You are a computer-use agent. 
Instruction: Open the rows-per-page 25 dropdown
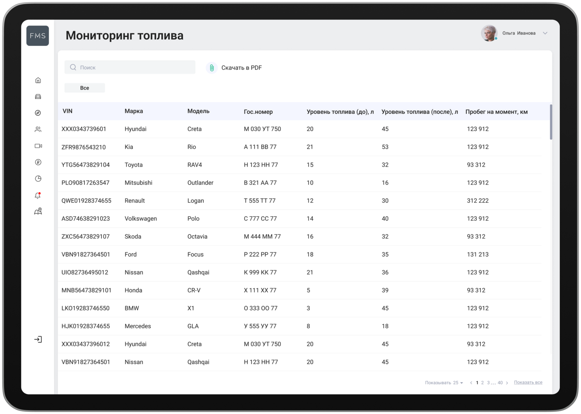click(x=458, y=383)
